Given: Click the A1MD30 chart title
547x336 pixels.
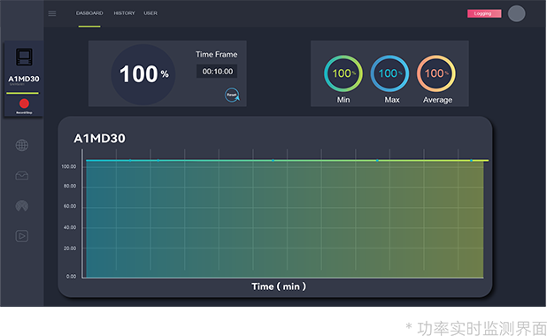Looking at the screenshot, I should click(99, 138).
